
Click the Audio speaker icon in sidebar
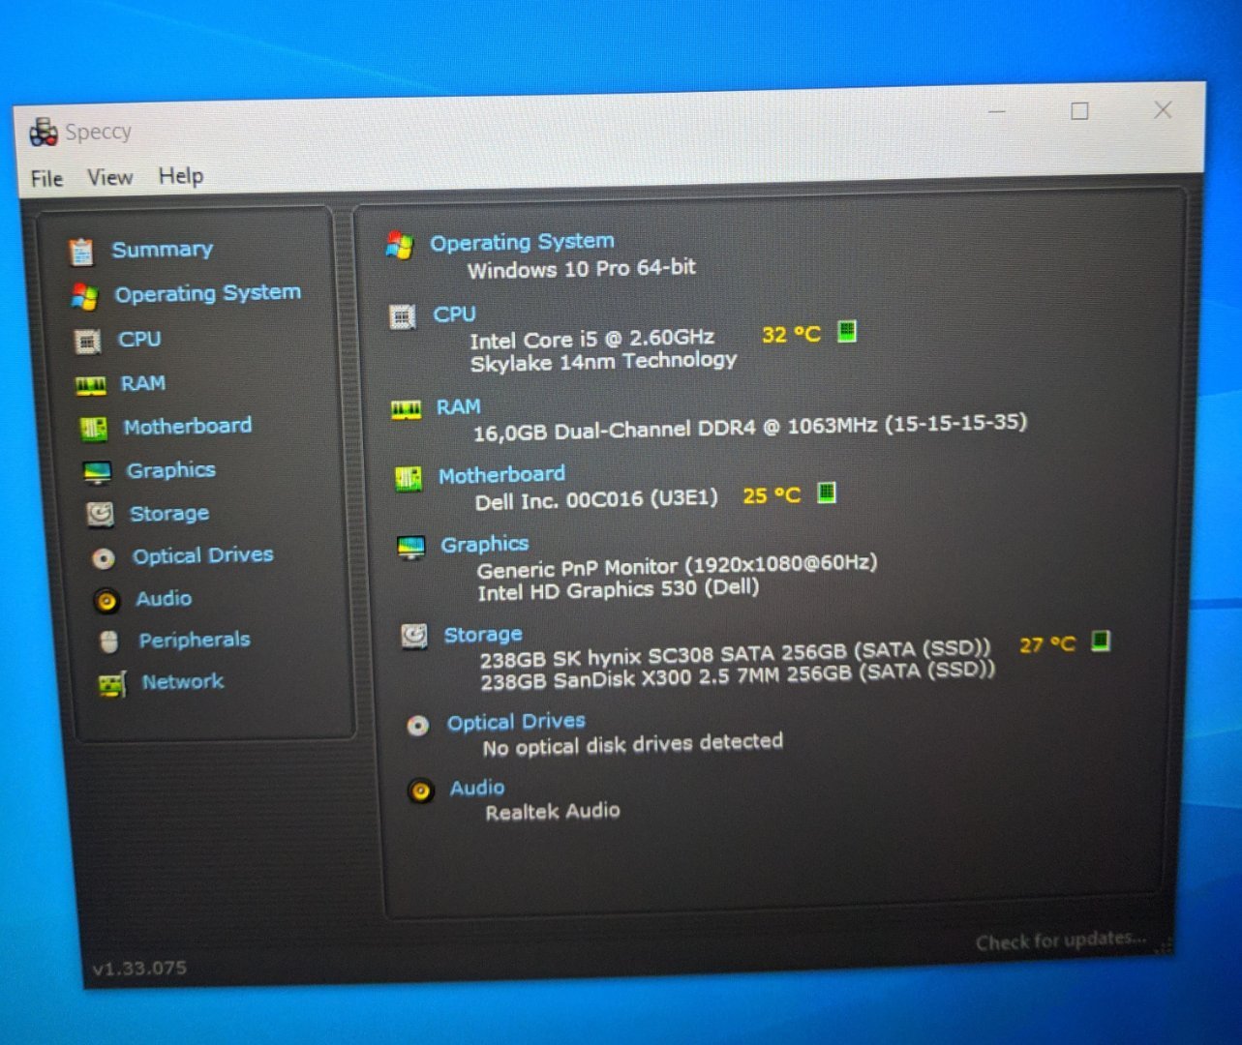pyautogui.click(x=106, y=601)
